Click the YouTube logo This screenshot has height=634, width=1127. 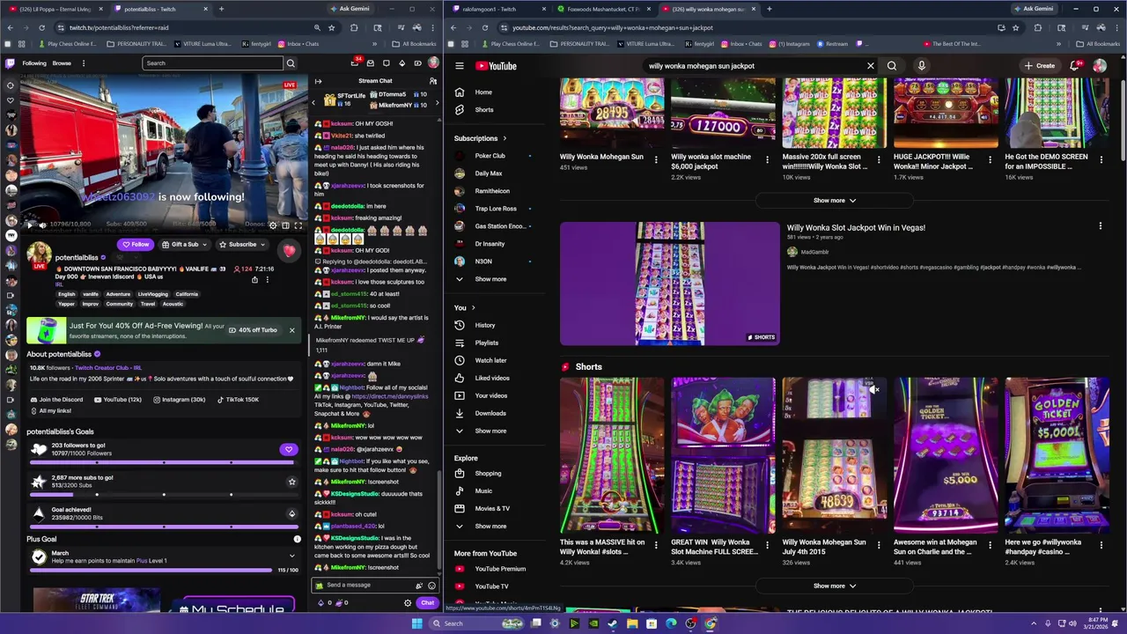point(496,66)
